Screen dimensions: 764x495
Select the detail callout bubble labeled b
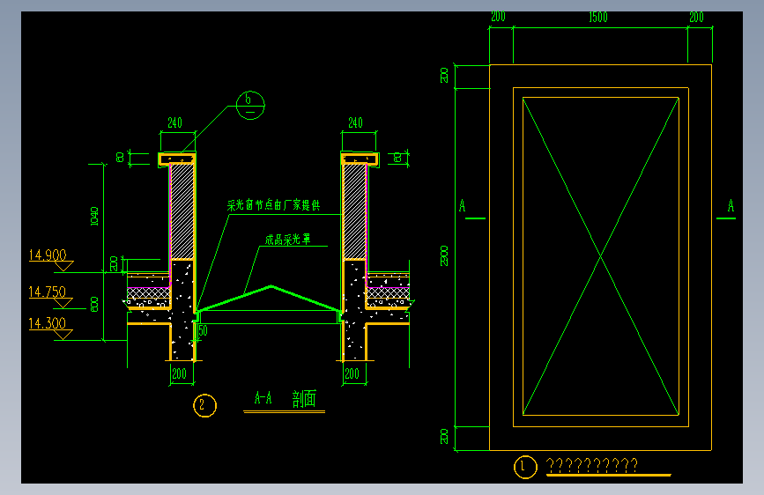click(x=250, y=105)
